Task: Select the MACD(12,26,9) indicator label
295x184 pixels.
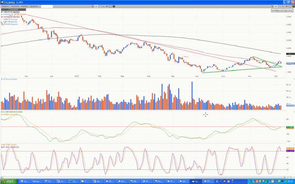Action: point(12,111)
